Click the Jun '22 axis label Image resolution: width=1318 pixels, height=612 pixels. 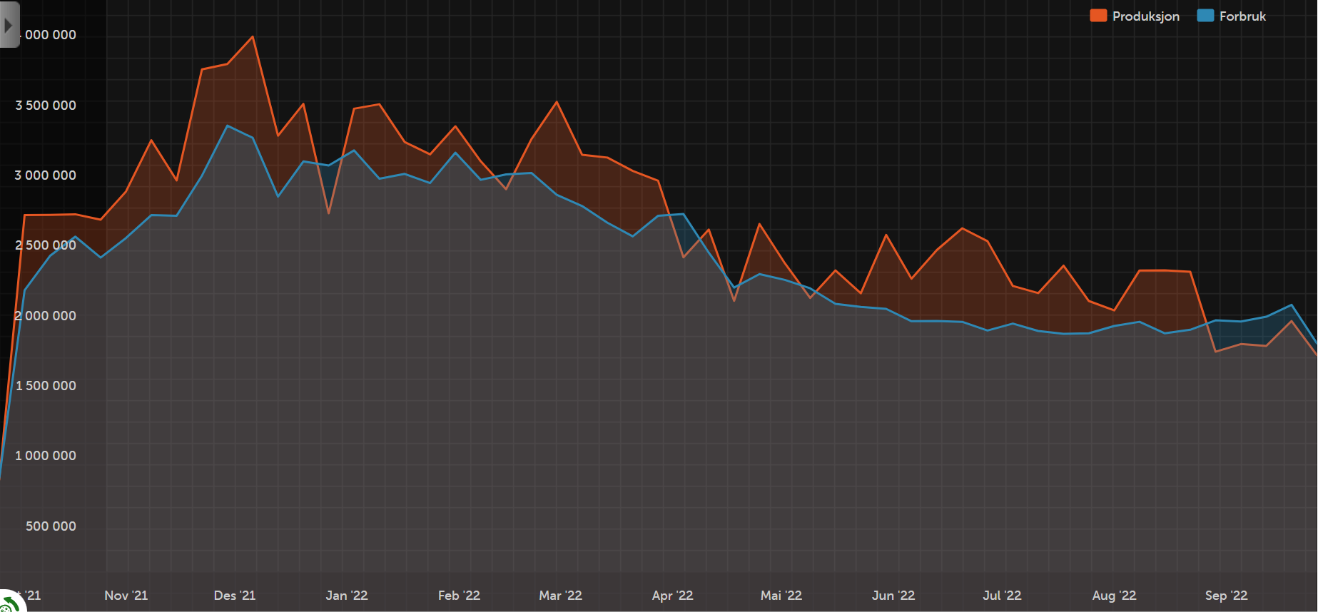pos(893,595)
